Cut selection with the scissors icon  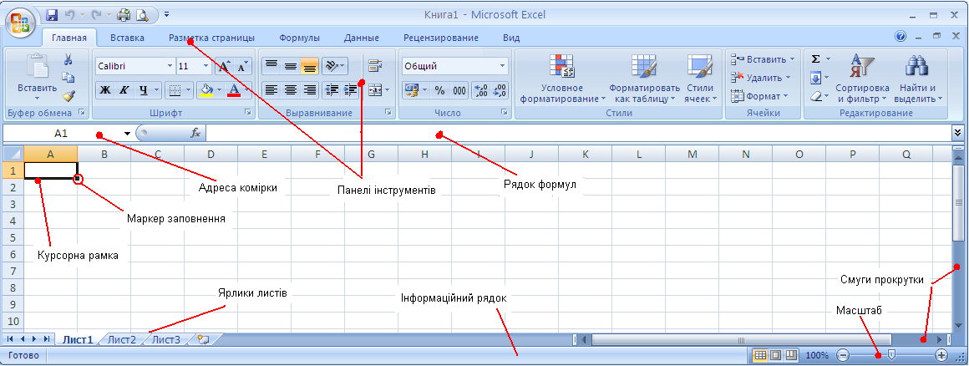tap(68, 59)
